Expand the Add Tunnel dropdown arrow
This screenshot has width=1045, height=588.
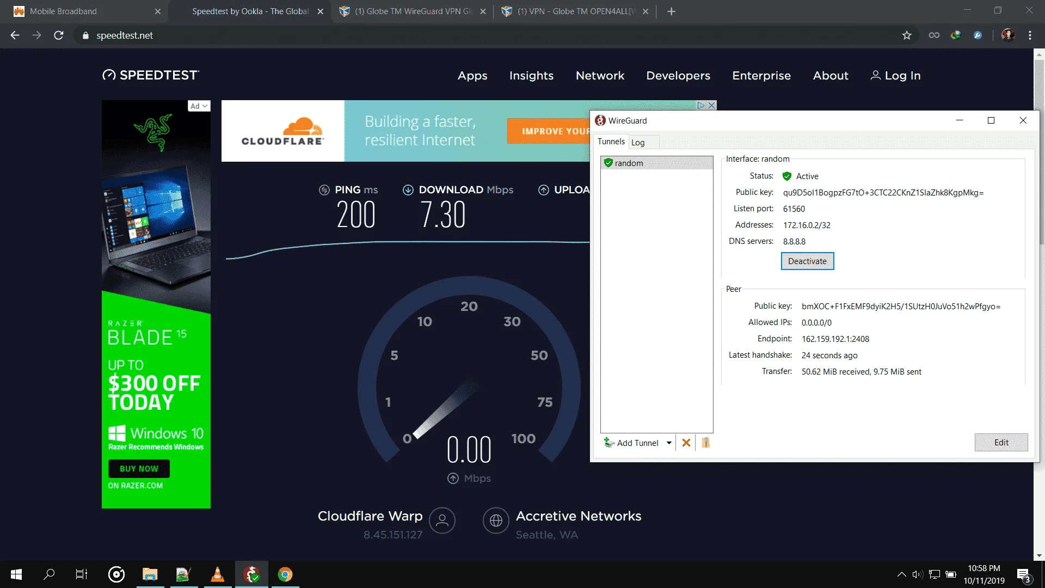click(669, 443)
